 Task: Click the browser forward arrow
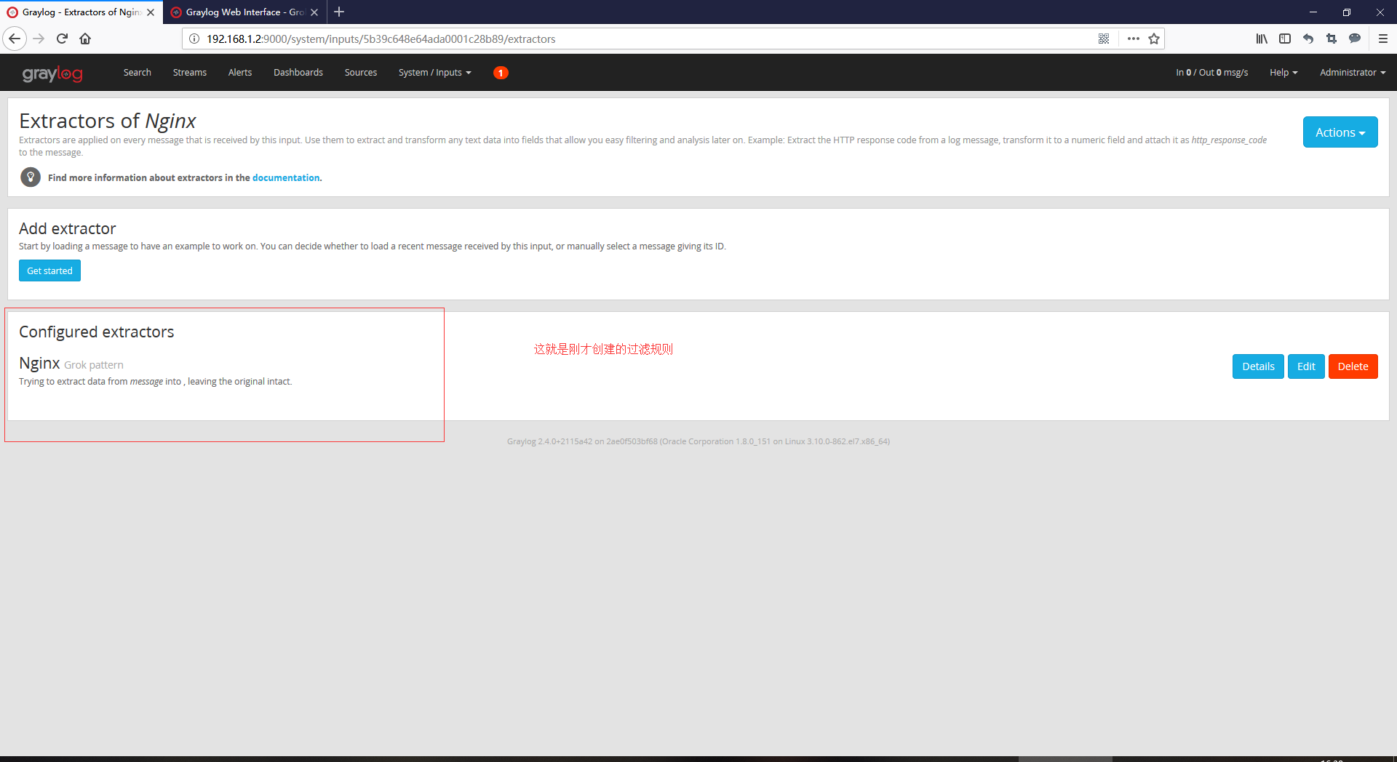coord(39,39)
